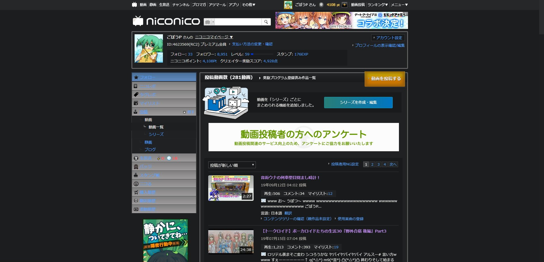Click the upload icon beside 投稿

[x=136, y=112]
